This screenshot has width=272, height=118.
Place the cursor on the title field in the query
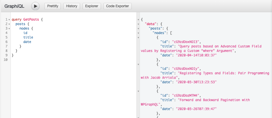pyautogui.click(x=28, y=37)
